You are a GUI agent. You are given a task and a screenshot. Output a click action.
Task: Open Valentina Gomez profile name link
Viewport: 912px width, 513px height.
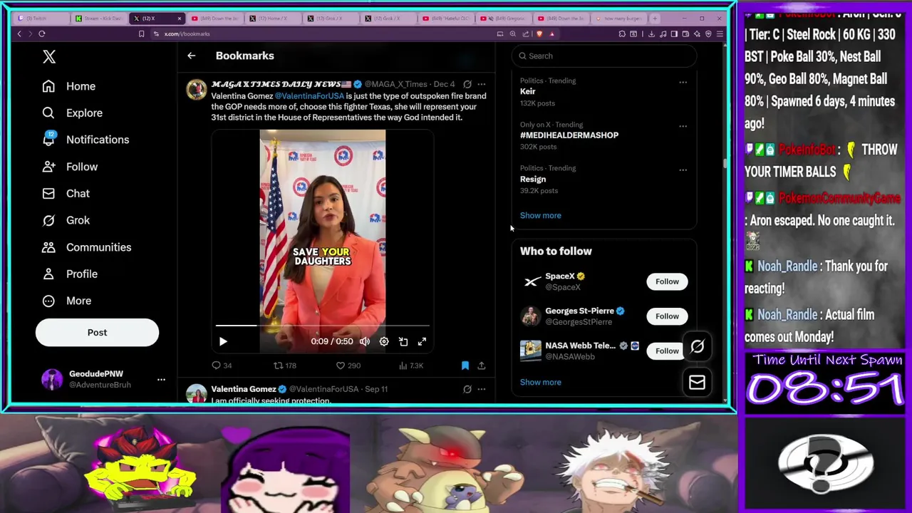(244, 389)
